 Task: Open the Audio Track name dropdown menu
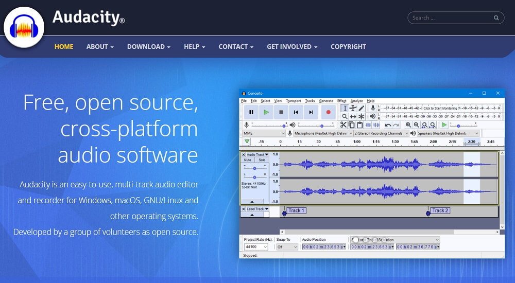tap(257, 154)
